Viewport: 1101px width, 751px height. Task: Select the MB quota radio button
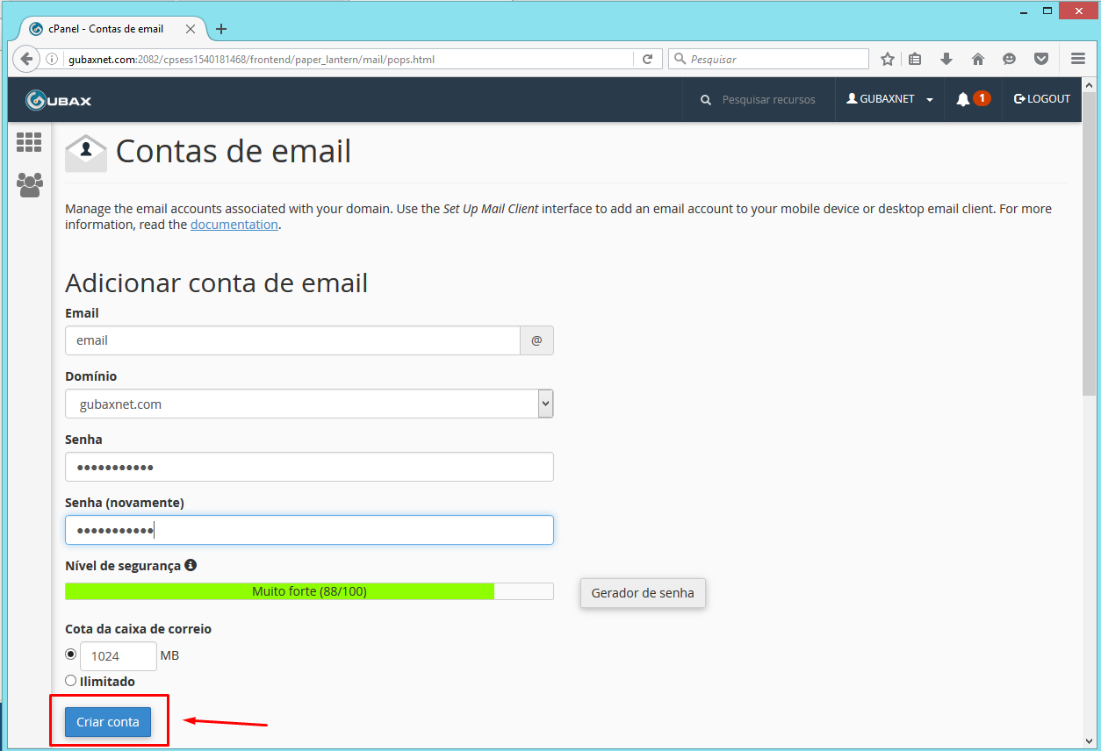pos(70,653)
